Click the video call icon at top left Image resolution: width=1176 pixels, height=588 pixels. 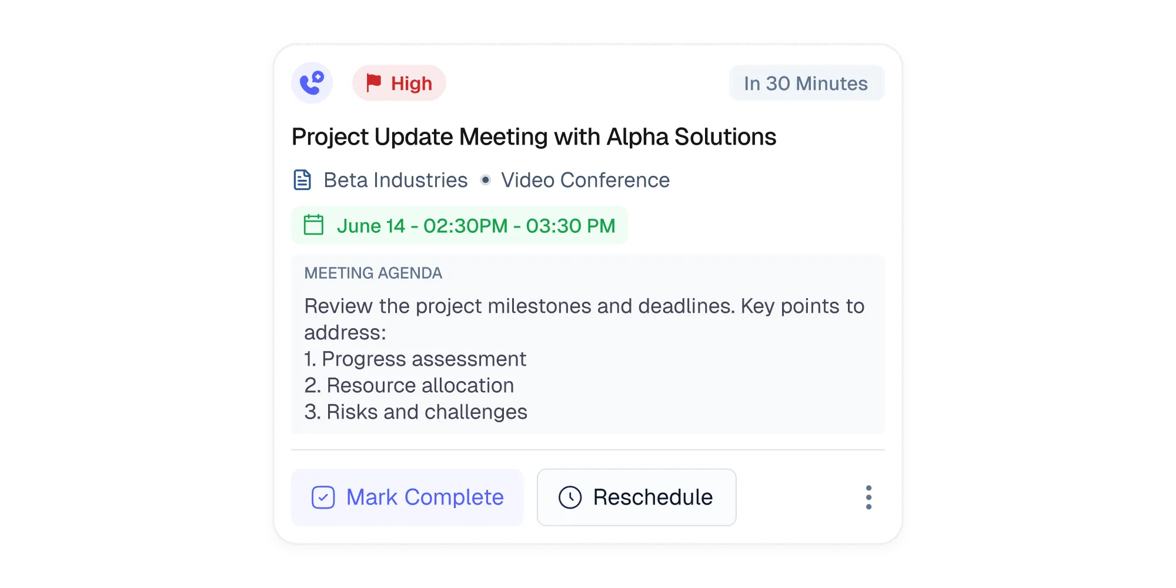(x=312, y=82)
